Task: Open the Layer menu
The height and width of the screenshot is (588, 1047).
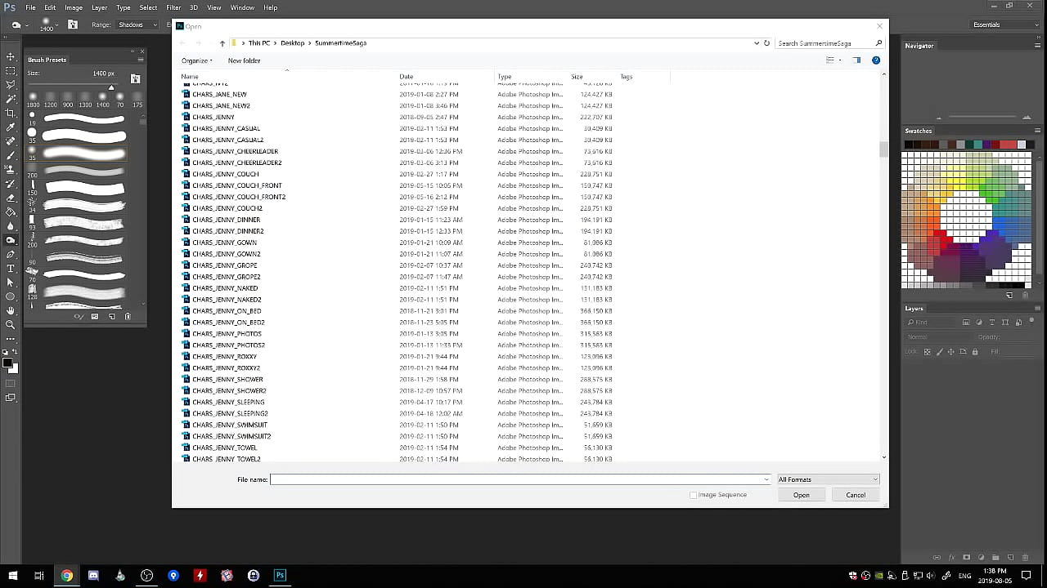Action: click(99, 7)
